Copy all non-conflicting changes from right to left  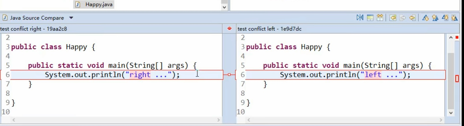tap(393, 18)
